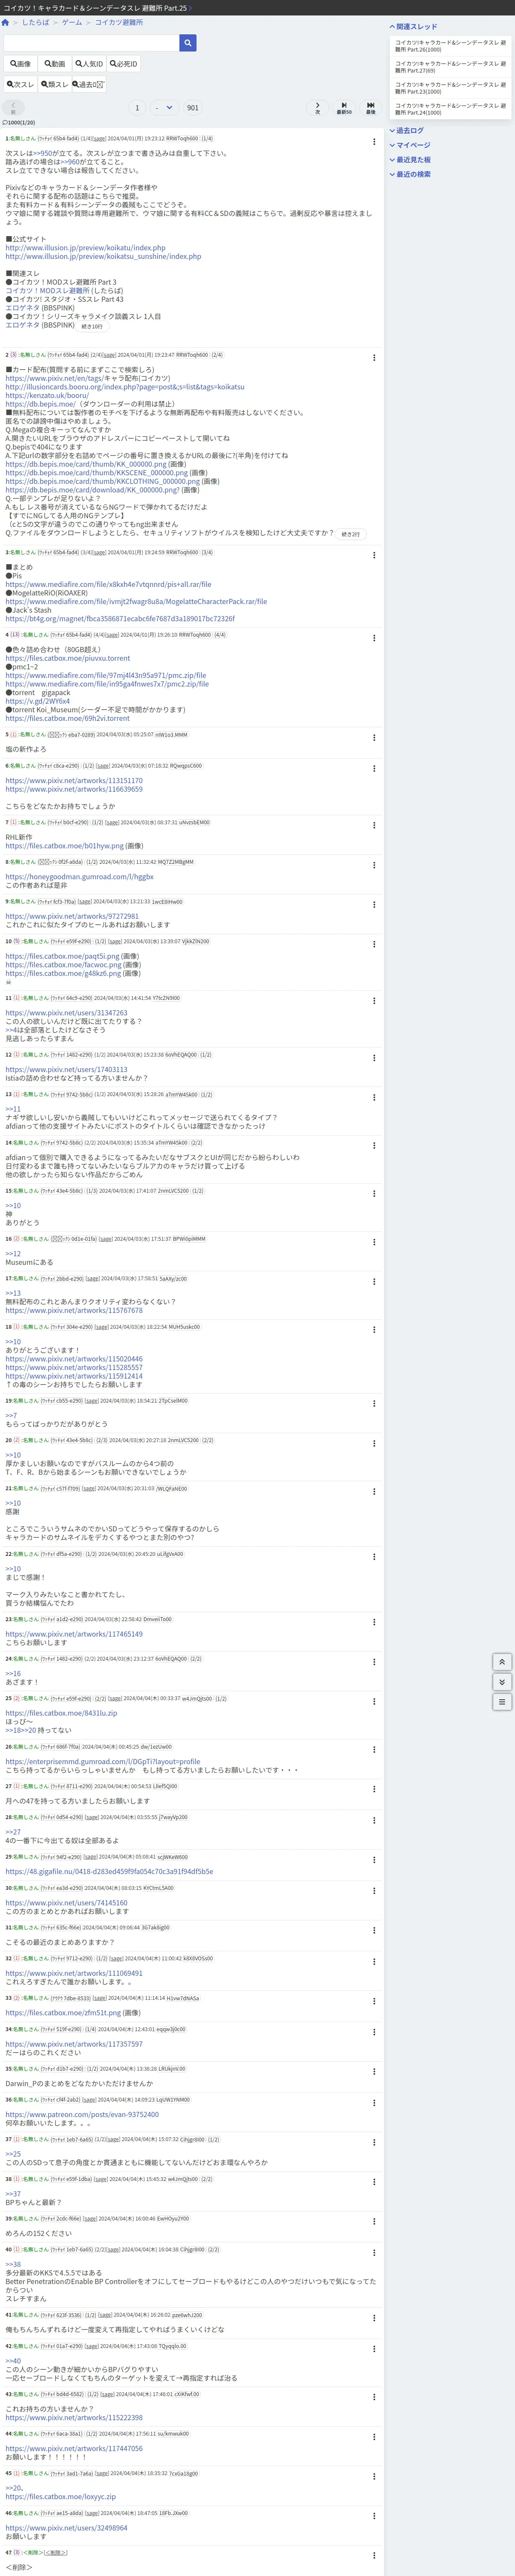
Task: Expand the マイページ sidebar section
Action: (x=410, y=145)
